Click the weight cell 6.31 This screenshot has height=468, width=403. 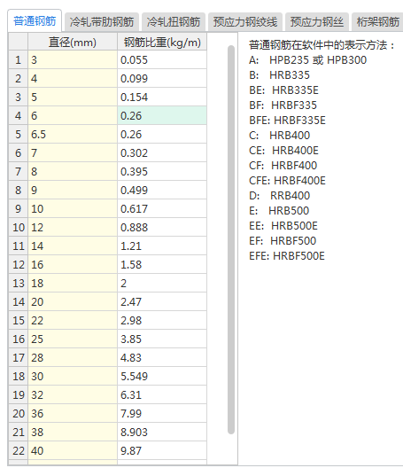(162, 395)
